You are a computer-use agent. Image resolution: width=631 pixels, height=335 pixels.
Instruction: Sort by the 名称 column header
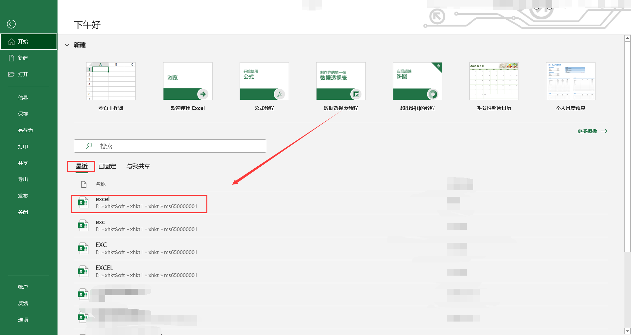(101, 184)
